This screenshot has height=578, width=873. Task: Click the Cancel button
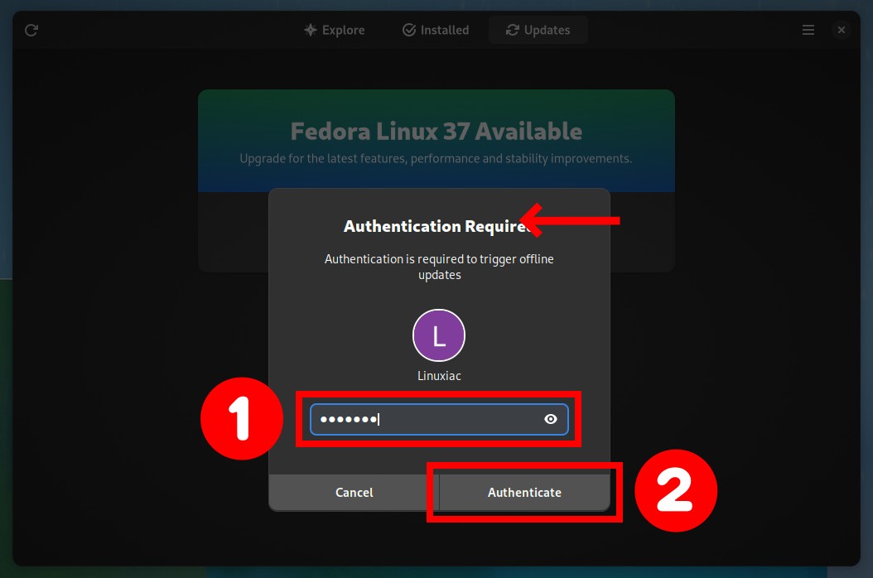[x=355, y=492]
